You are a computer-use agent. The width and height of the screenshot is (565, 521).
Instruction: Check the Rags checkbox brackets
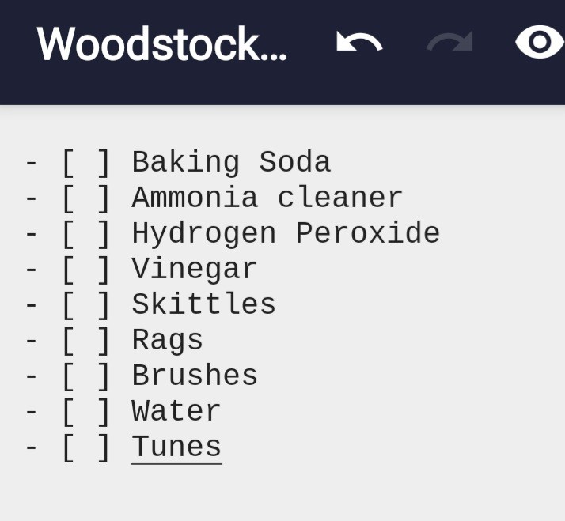pyautogui.click(x=86, y=342)
